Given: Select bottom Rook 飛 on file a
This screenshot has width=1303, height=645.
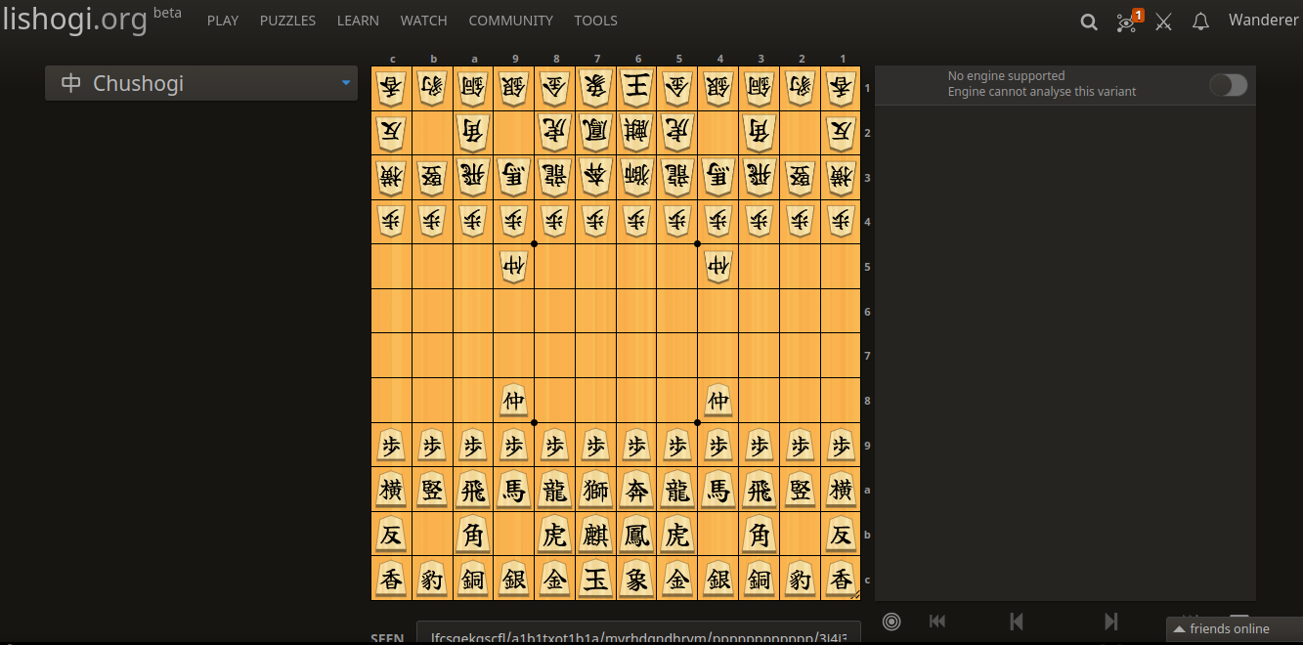Looking at the screenshot, I should click(473, 490).
